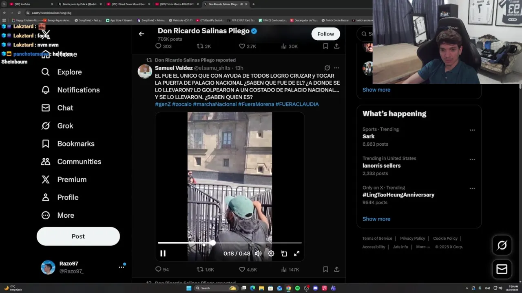
Task: Open floating Grok button at bottom right
Action: pos(502,245)
